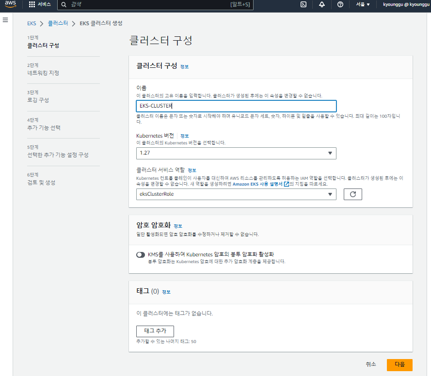Select step 1 클러스터 구성
The height and width of the screenshot is (376, 431).
(43, 46)
